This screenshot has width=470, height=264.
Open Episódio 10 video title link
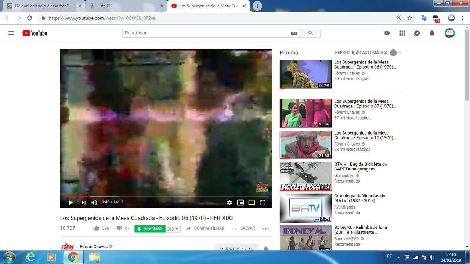[x=365, y=135]
